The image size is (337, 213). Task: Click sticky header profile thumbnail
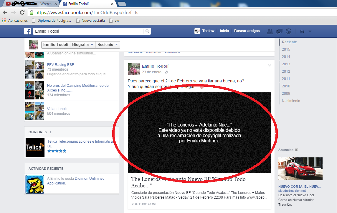tap(34, 45)
